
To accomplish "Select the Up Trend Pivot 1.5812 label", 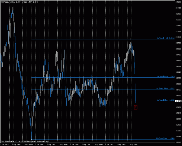I will click(165, 88).
